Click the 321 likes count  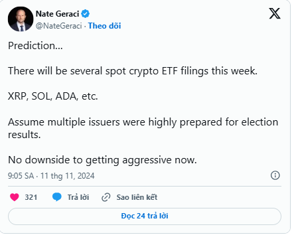click(31, 197)
